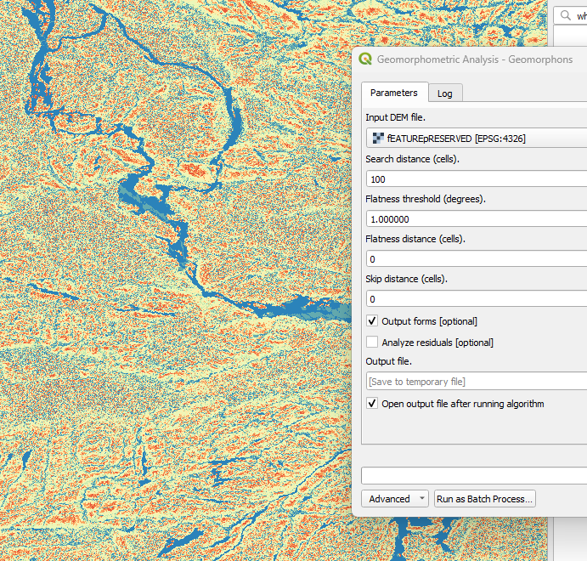Click the magnifier icon in search box

pyautogui.click(x=564, y=15)
